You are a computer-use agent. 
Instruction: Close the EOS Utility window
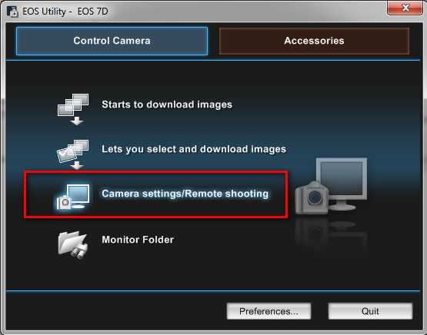(405, 8)
